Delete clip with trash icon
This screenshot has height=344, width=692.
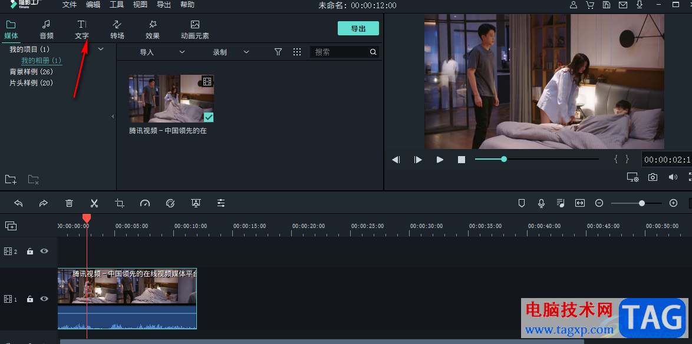pyautogui.click(x=70, y=203)
